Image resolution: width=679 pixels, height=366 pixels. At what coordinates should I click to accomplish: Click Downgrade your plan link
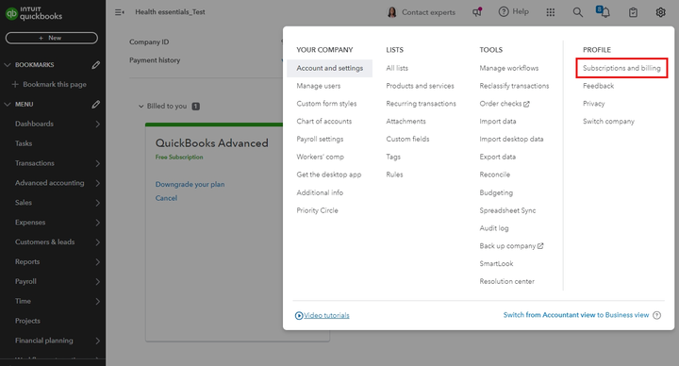tap(190, 184)
